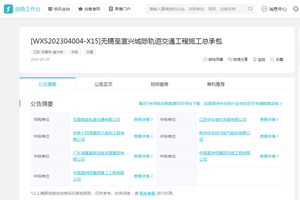The height and width of the screenshot is (200, 300).
Task: Expand 查看详情 for 株洲中车时代电气股份有限公司
Action: point(269,136)
